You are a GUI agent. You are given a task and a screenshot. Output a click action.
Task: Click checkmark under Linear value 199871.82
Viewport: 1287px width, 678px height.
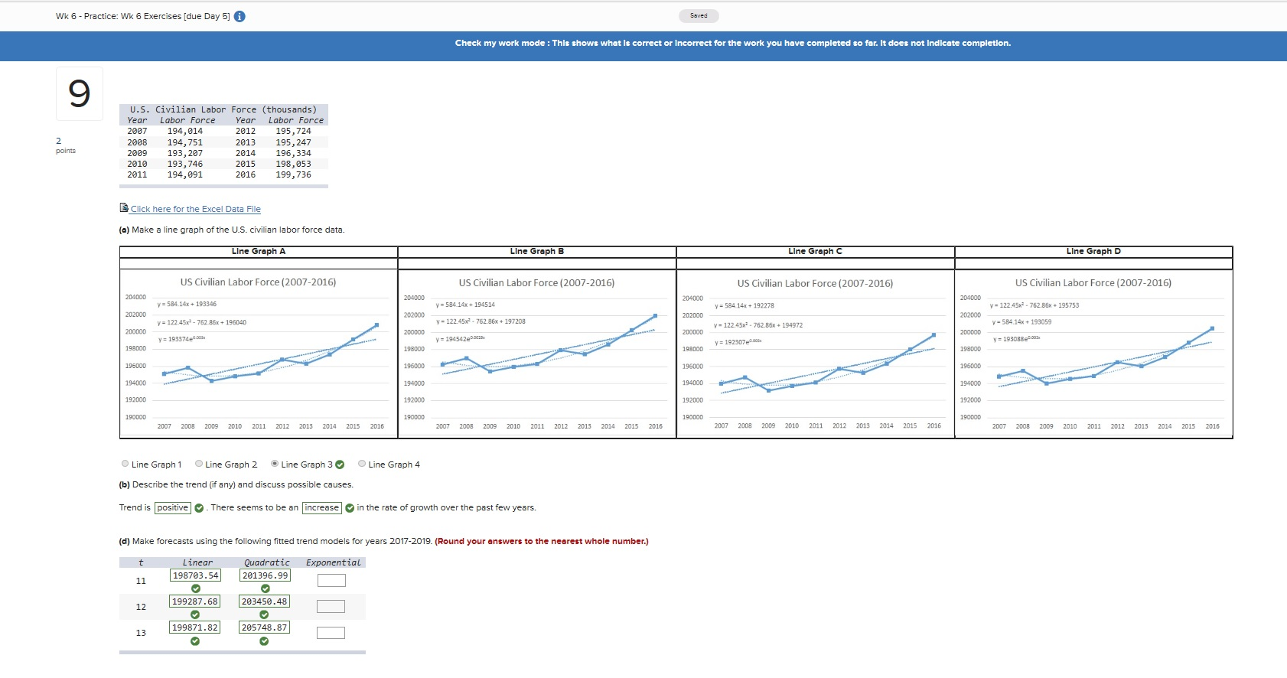[195, 641]
